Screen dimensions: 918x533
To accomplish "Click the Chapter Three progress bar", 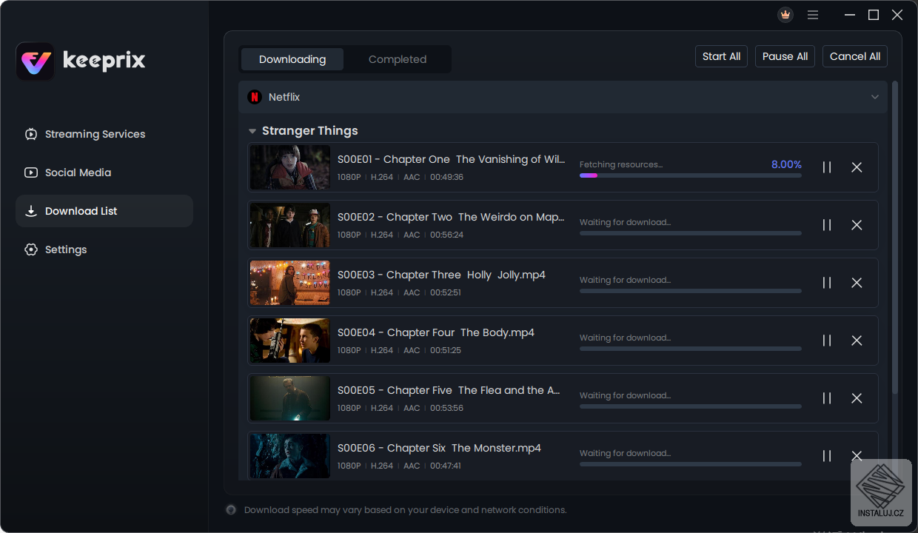I will click(x=691, y=291).
